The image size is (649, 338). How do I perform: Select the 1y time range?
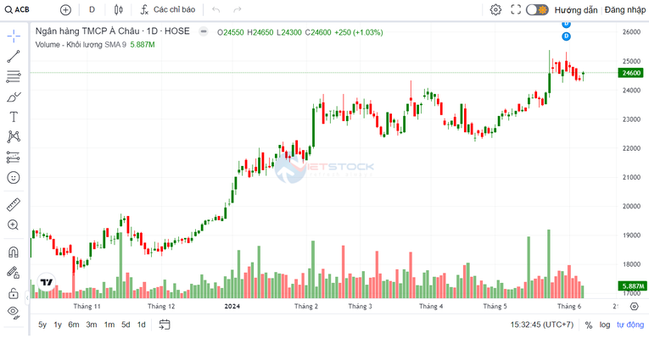[58, 324]
